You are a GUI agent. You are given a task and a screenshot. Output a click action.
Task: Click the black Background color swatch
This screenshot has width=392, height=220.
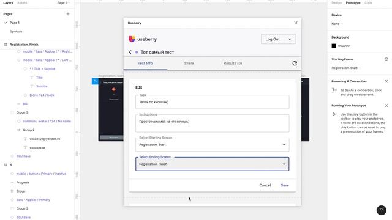[x=334, y=46]
